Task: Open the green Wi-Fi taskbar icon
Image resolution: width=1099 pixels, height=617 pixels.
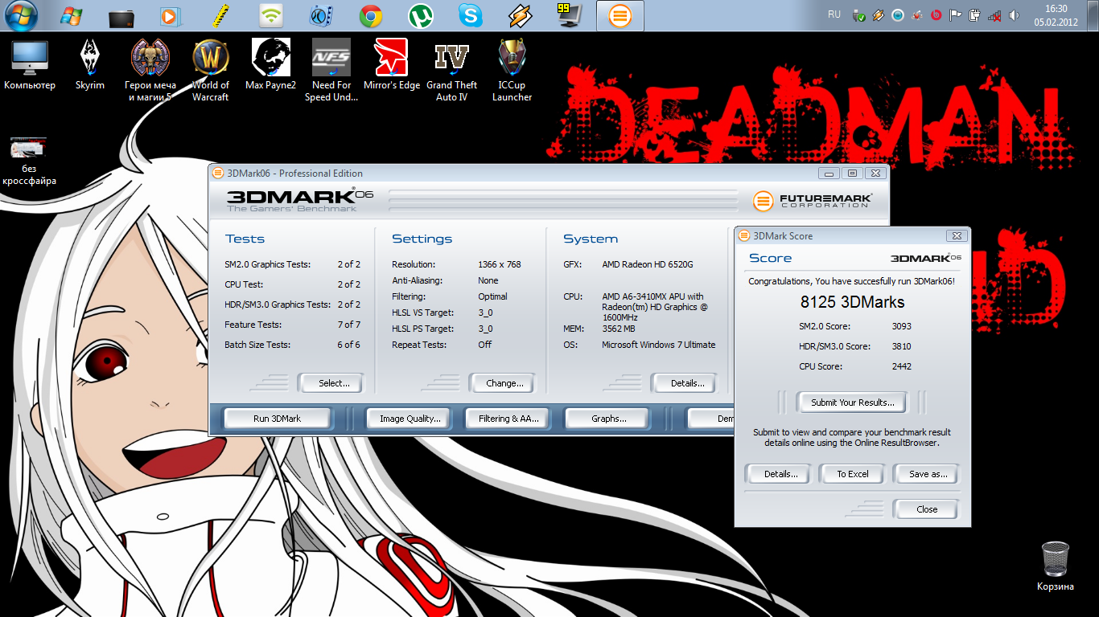Action: [x=271, y=15]
